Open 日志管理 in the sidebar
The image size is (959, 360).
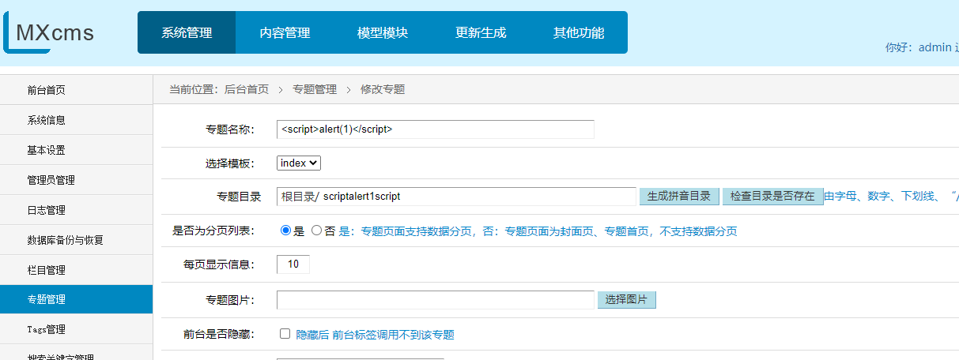click(x=76, y=210)
